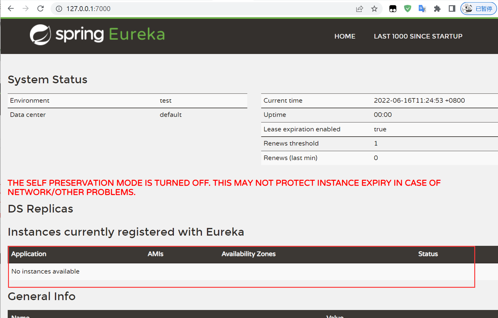Select the AMIs column header
The image size is (498, 318).
(x=155, y=254)
